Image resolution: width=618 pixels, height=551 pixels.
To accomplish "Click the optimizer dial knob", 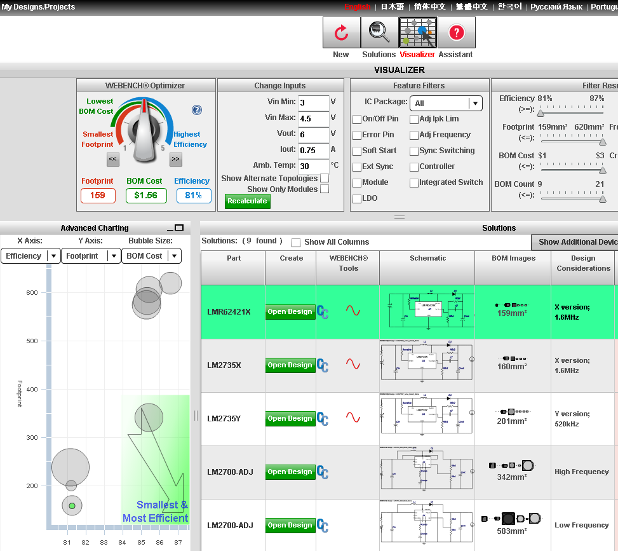I will (145, 131).
